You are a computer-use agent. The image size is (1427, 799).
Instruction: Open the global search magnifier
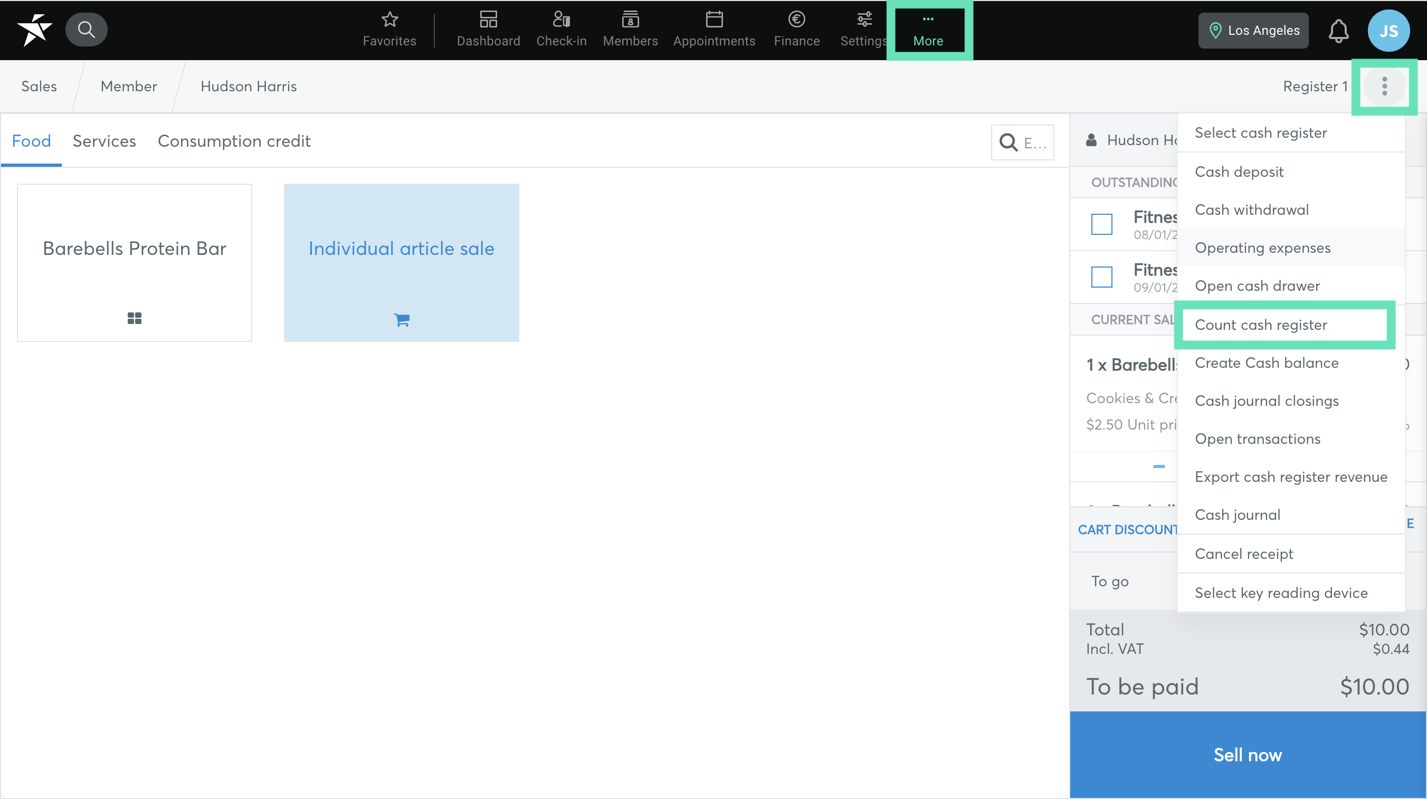pyautogui.click(x=87, y=30)
